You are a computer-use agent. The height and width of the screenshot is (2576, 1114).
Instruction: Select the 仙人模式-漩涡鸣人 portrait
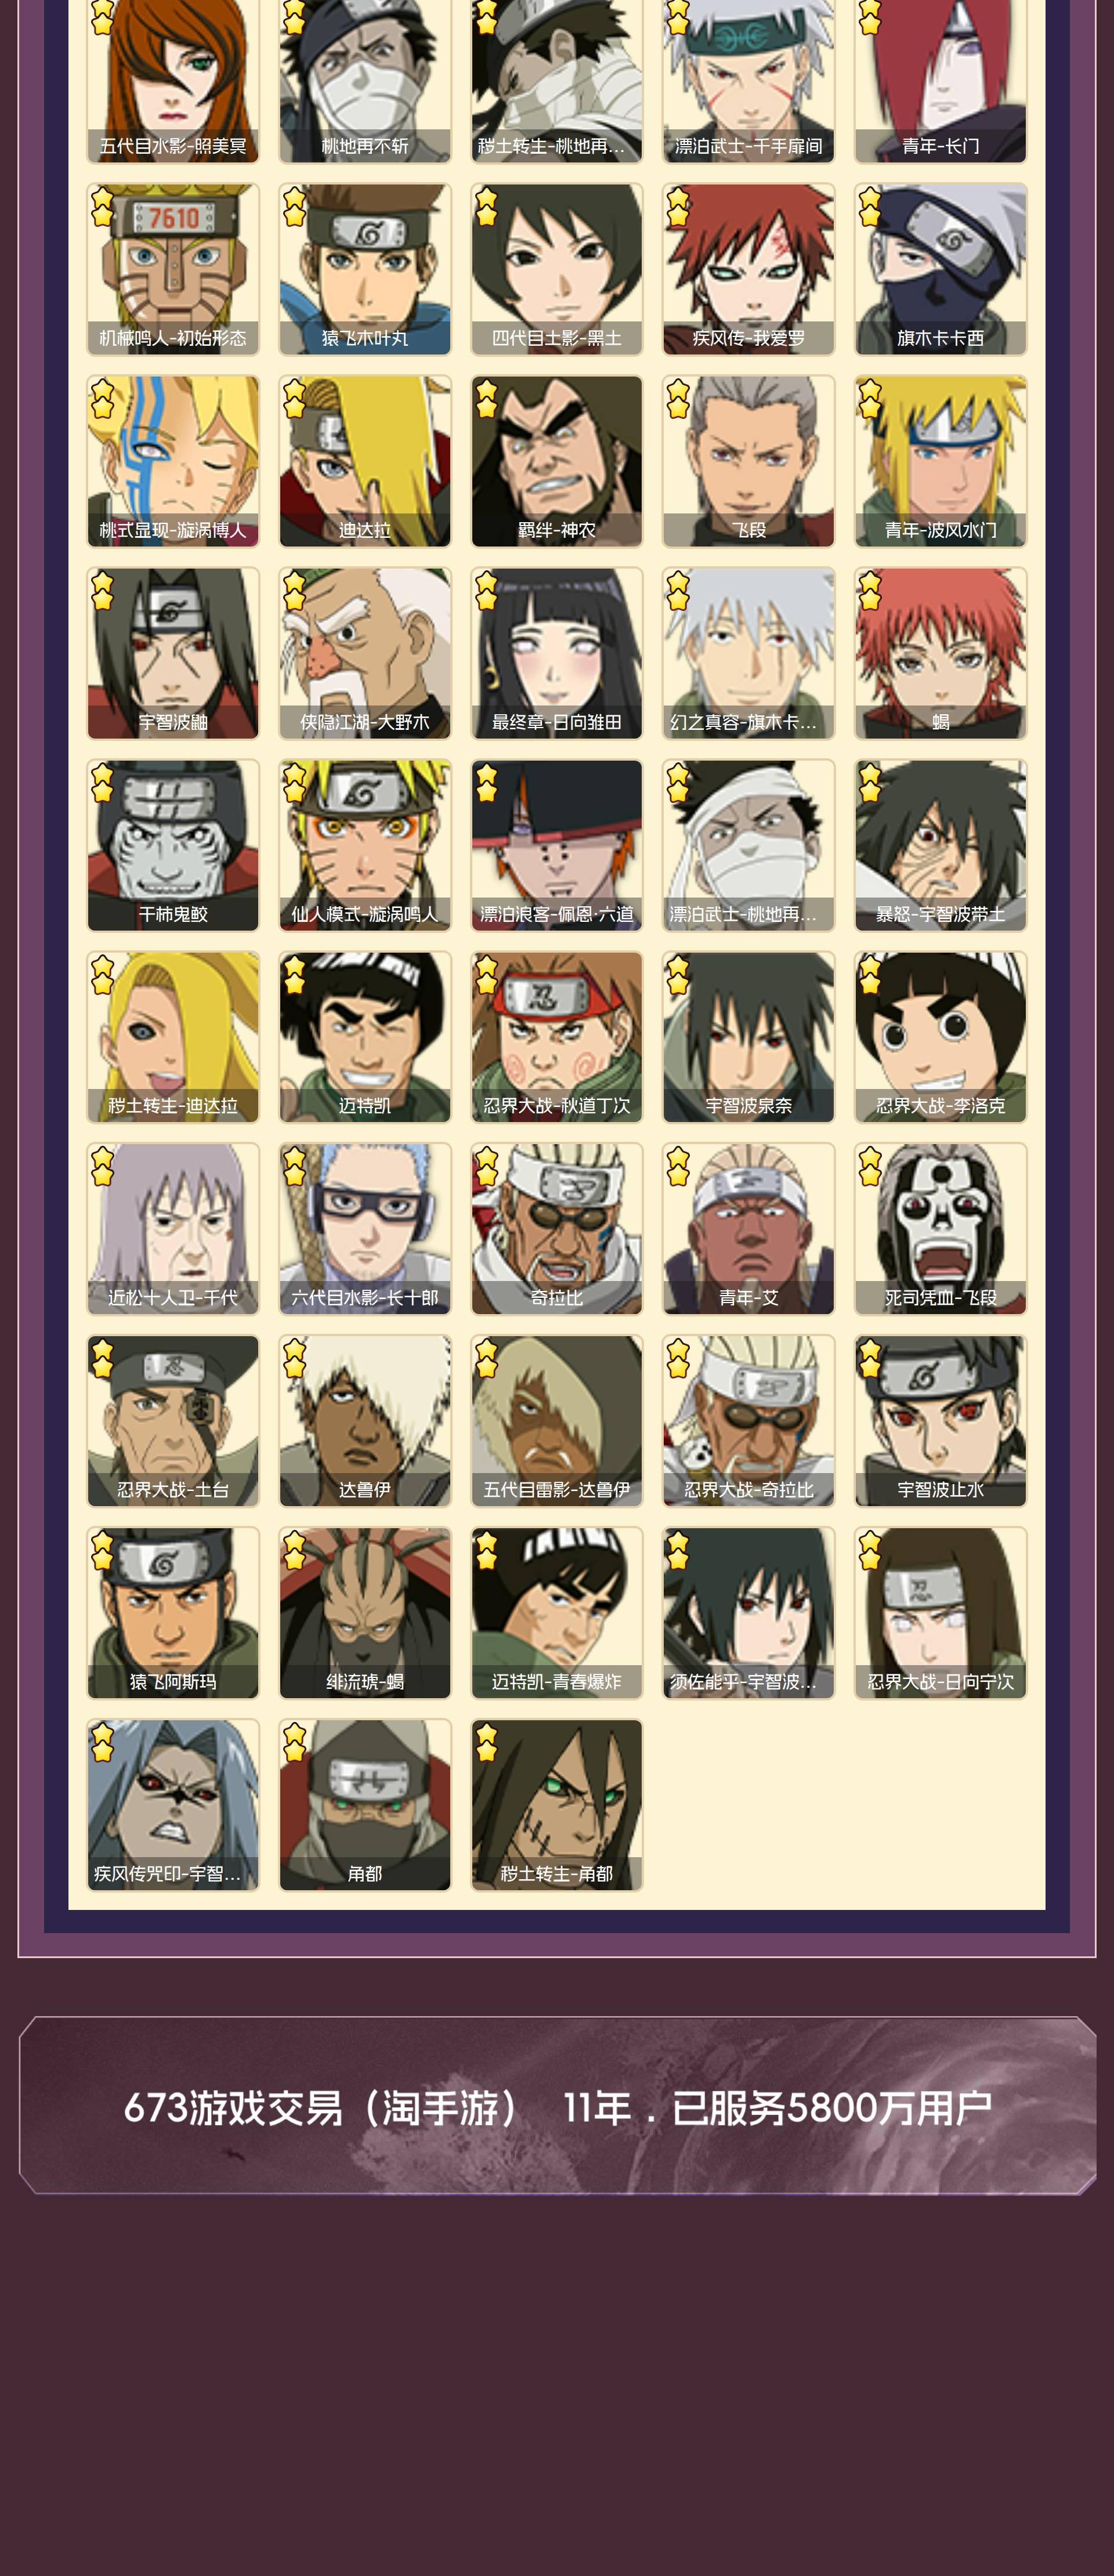pos(365,845)
